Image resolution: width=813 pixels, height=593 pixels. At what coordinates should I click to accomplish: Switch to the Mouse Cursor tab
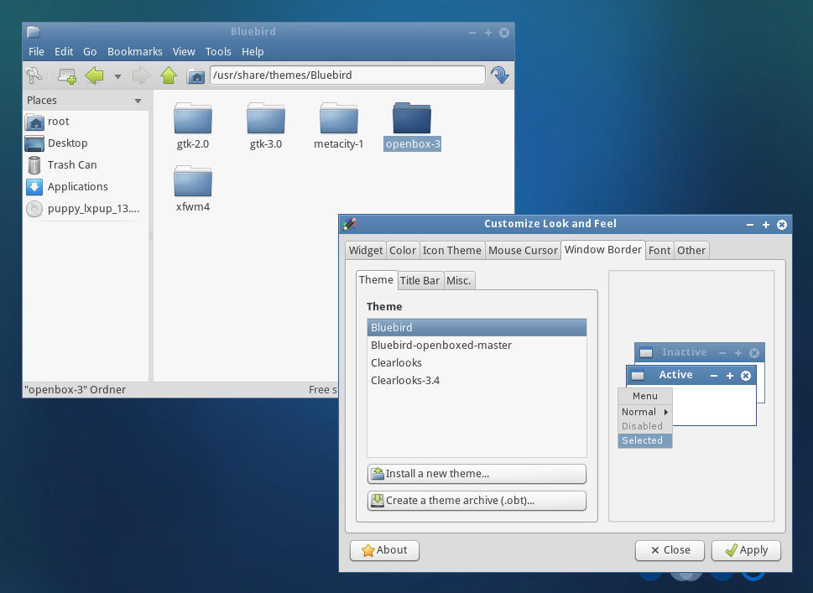click(523, 250)
